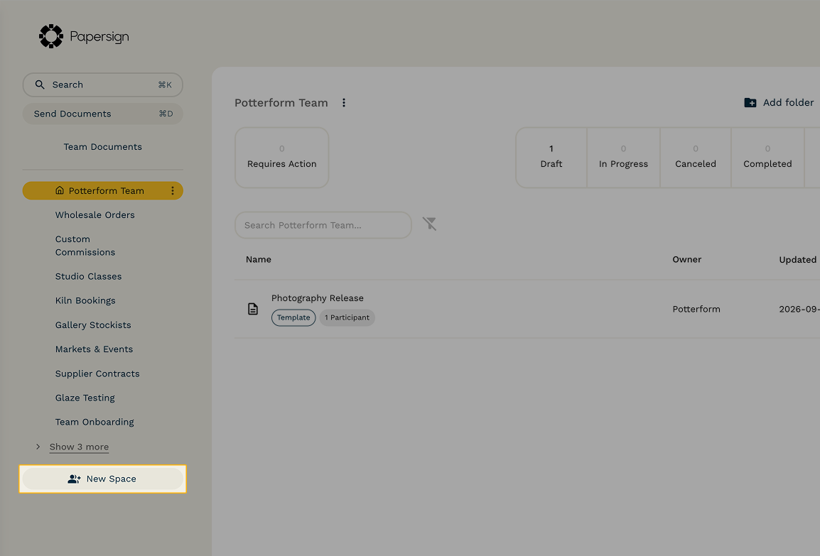Click the Papersign logo icon

[x=51, y=36]
